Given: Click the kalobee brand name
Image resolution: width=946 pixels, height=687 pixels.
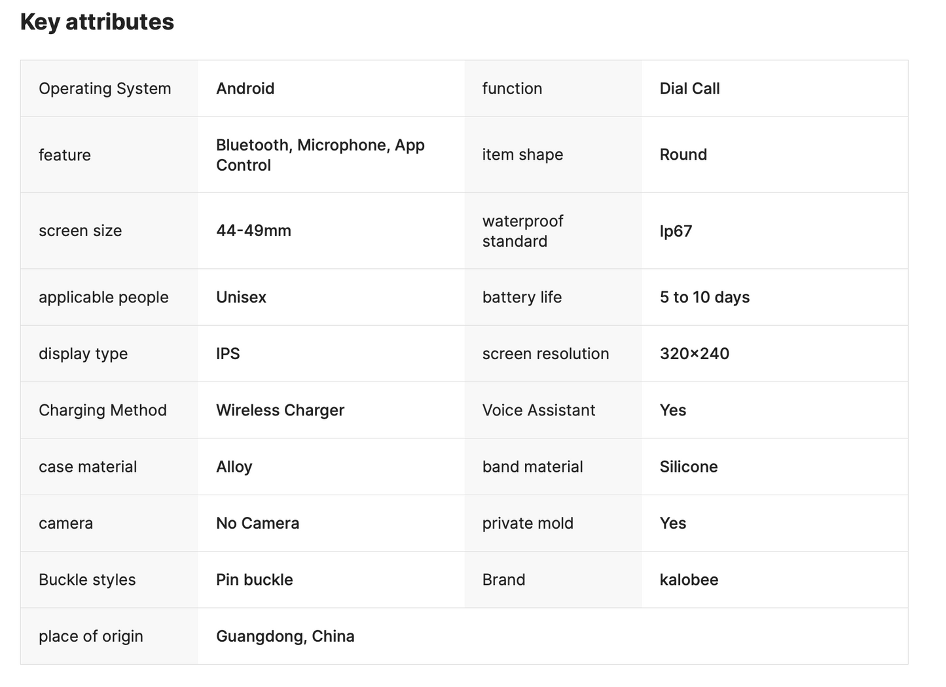Looking at the screenshot, I should coord(689,580).
